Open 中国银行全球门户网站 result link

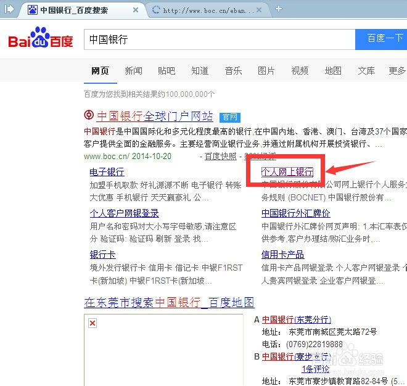(x=155, y=117)
